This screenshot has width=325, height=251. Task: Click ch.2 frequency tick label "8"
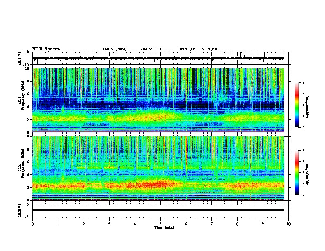(29, 149)
